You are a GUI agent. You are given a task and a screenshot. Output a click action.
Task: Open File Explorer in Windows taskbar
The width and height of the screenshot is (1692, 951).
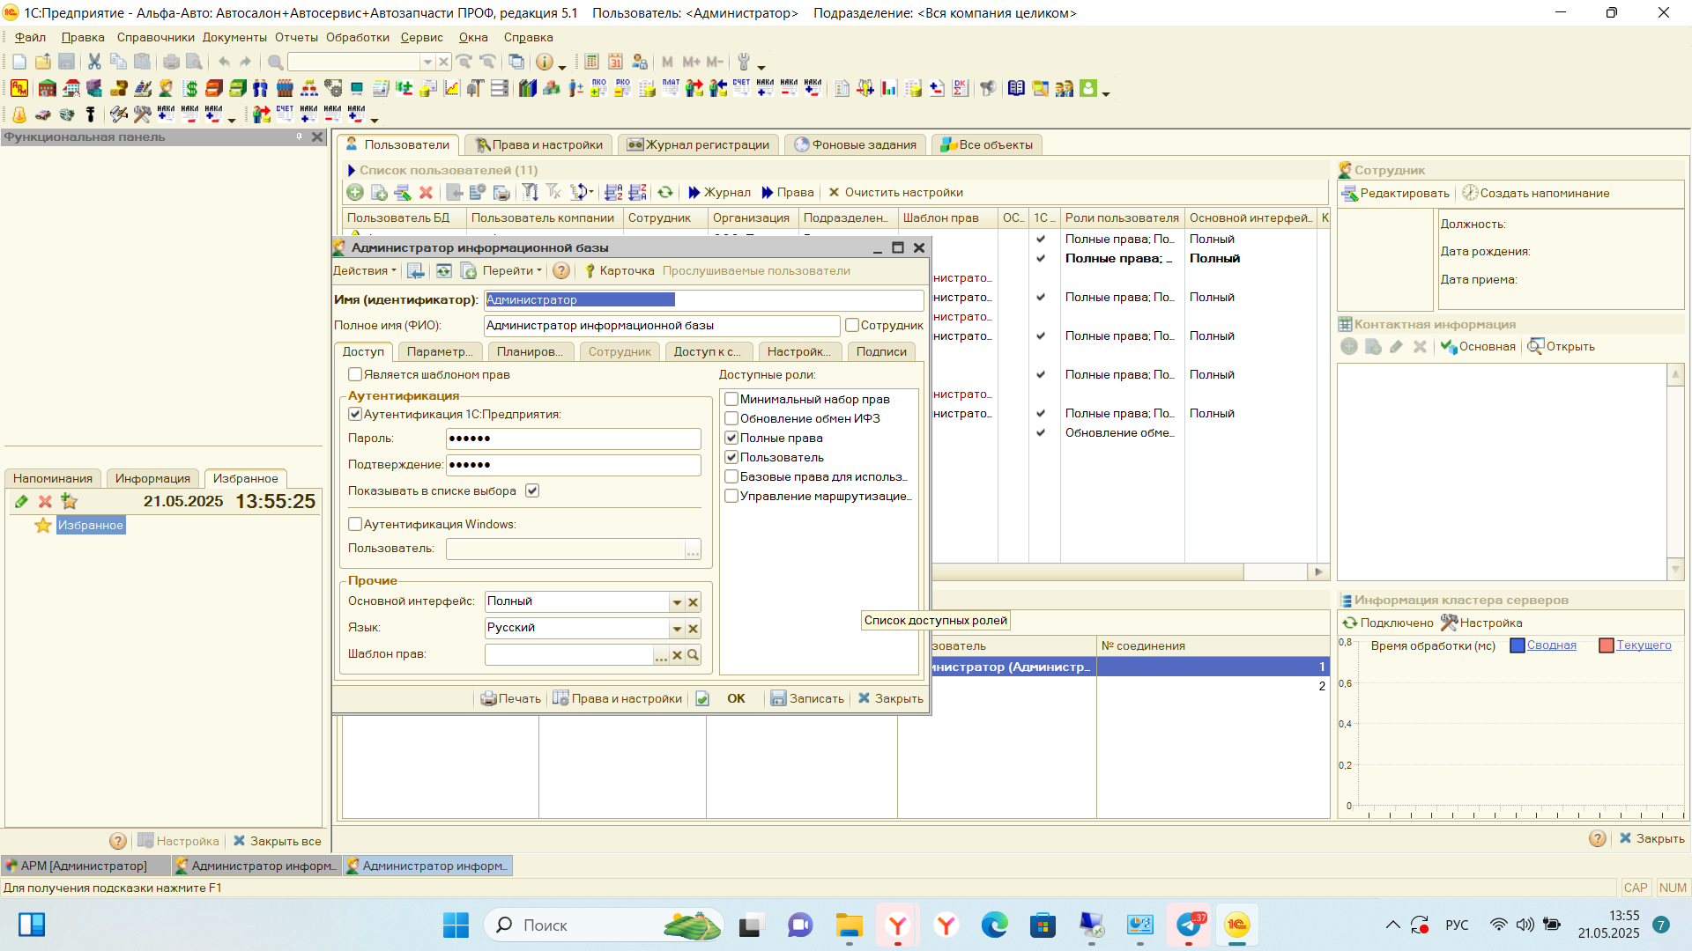pyautogui.click(x=850, y=925)
